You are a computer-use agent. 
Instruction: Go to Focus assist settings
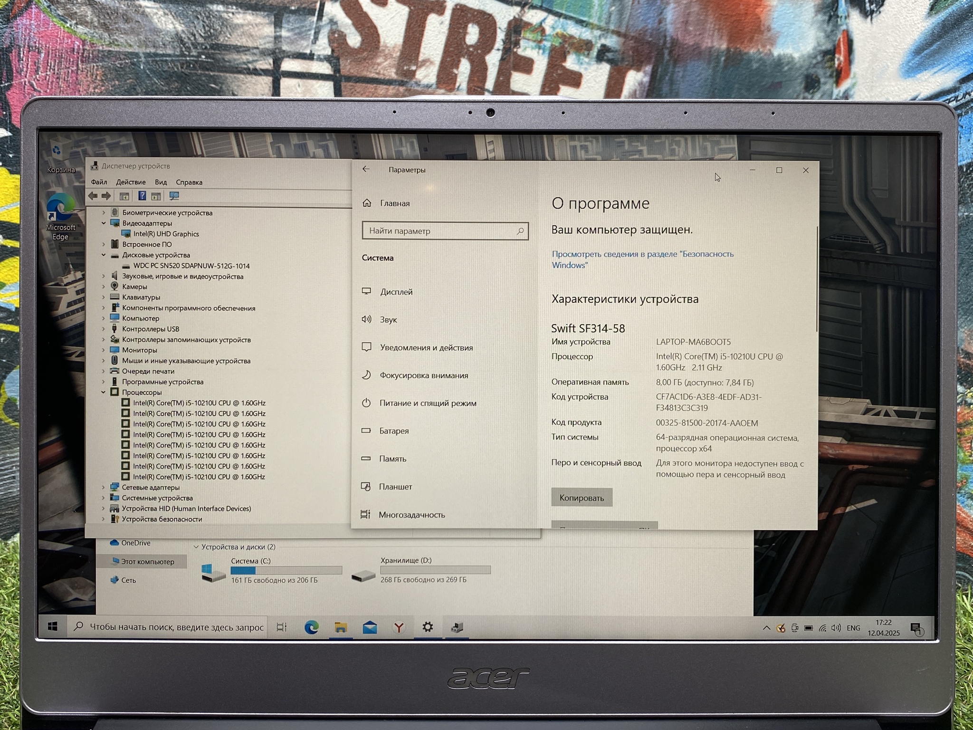tap(423, 375)
